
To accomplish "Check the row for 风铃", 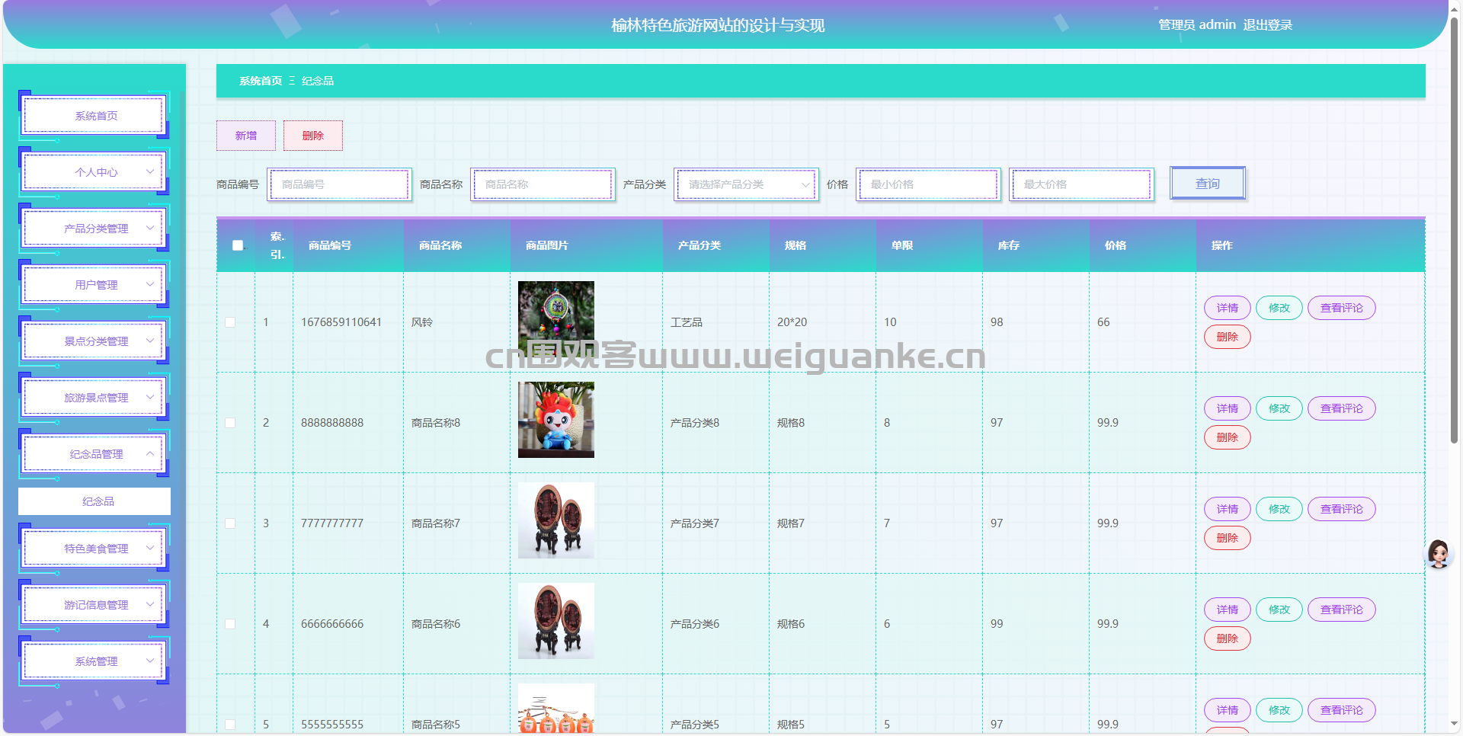I will tap(230, 322).
